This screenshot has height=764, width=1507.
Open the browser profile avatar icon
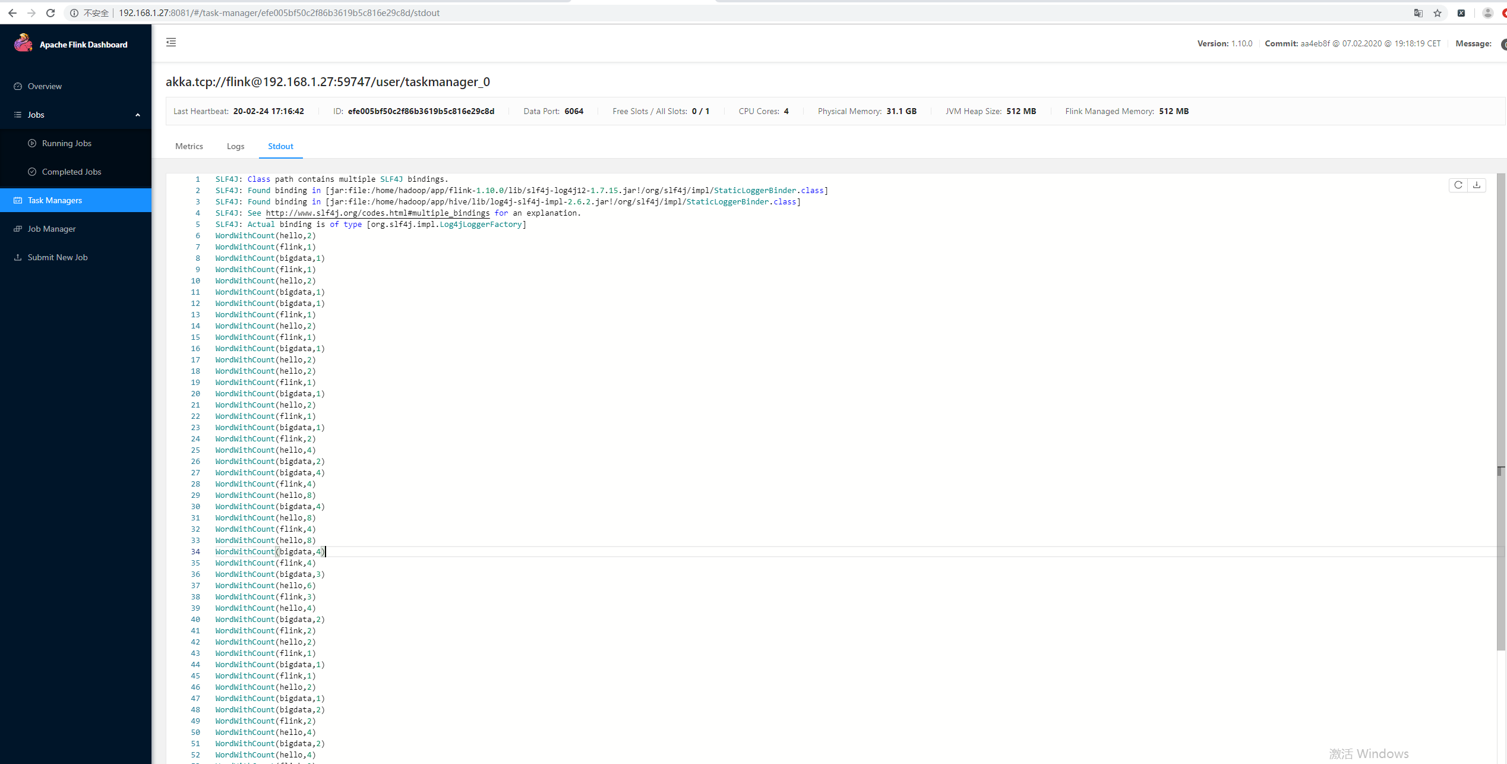click(x=1488, y=13)
